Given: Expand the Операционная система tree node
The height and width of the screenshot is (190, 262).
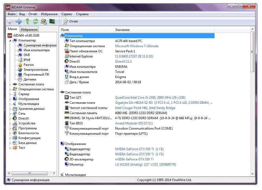Looking at the screenshot, I should click(x=10, y=89).
